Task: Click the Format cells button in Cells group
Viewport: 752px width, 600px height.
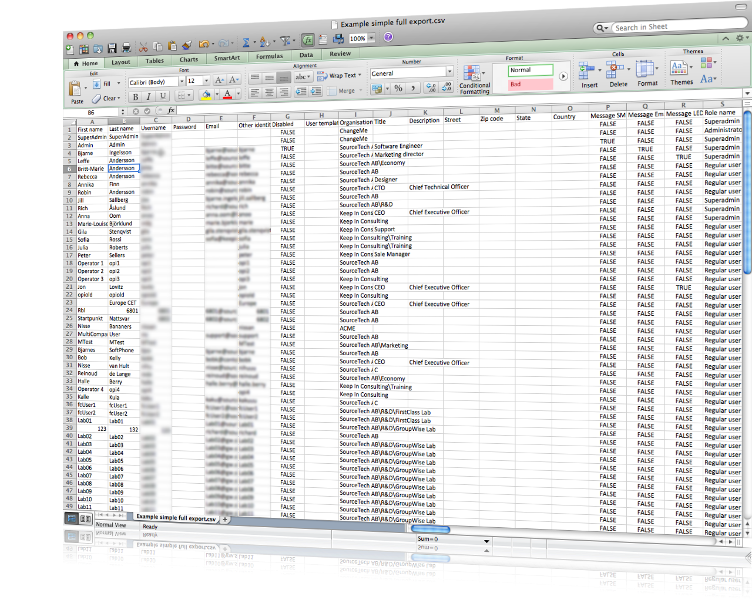Action: coord(647,73)
